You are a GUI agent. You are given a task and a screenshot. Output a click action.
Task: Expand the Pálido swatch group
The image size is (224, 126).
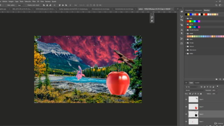[186, 54]
